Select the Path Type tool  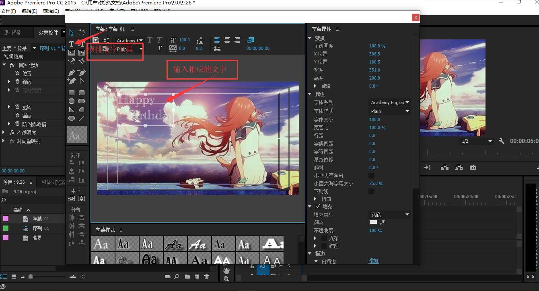click(x=72, y=61)
